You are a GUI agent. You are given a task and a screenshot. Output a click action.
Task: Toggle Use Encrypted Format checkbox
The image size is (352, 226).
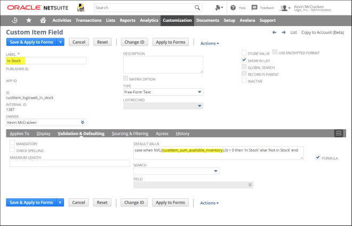[x=275, y=52]
